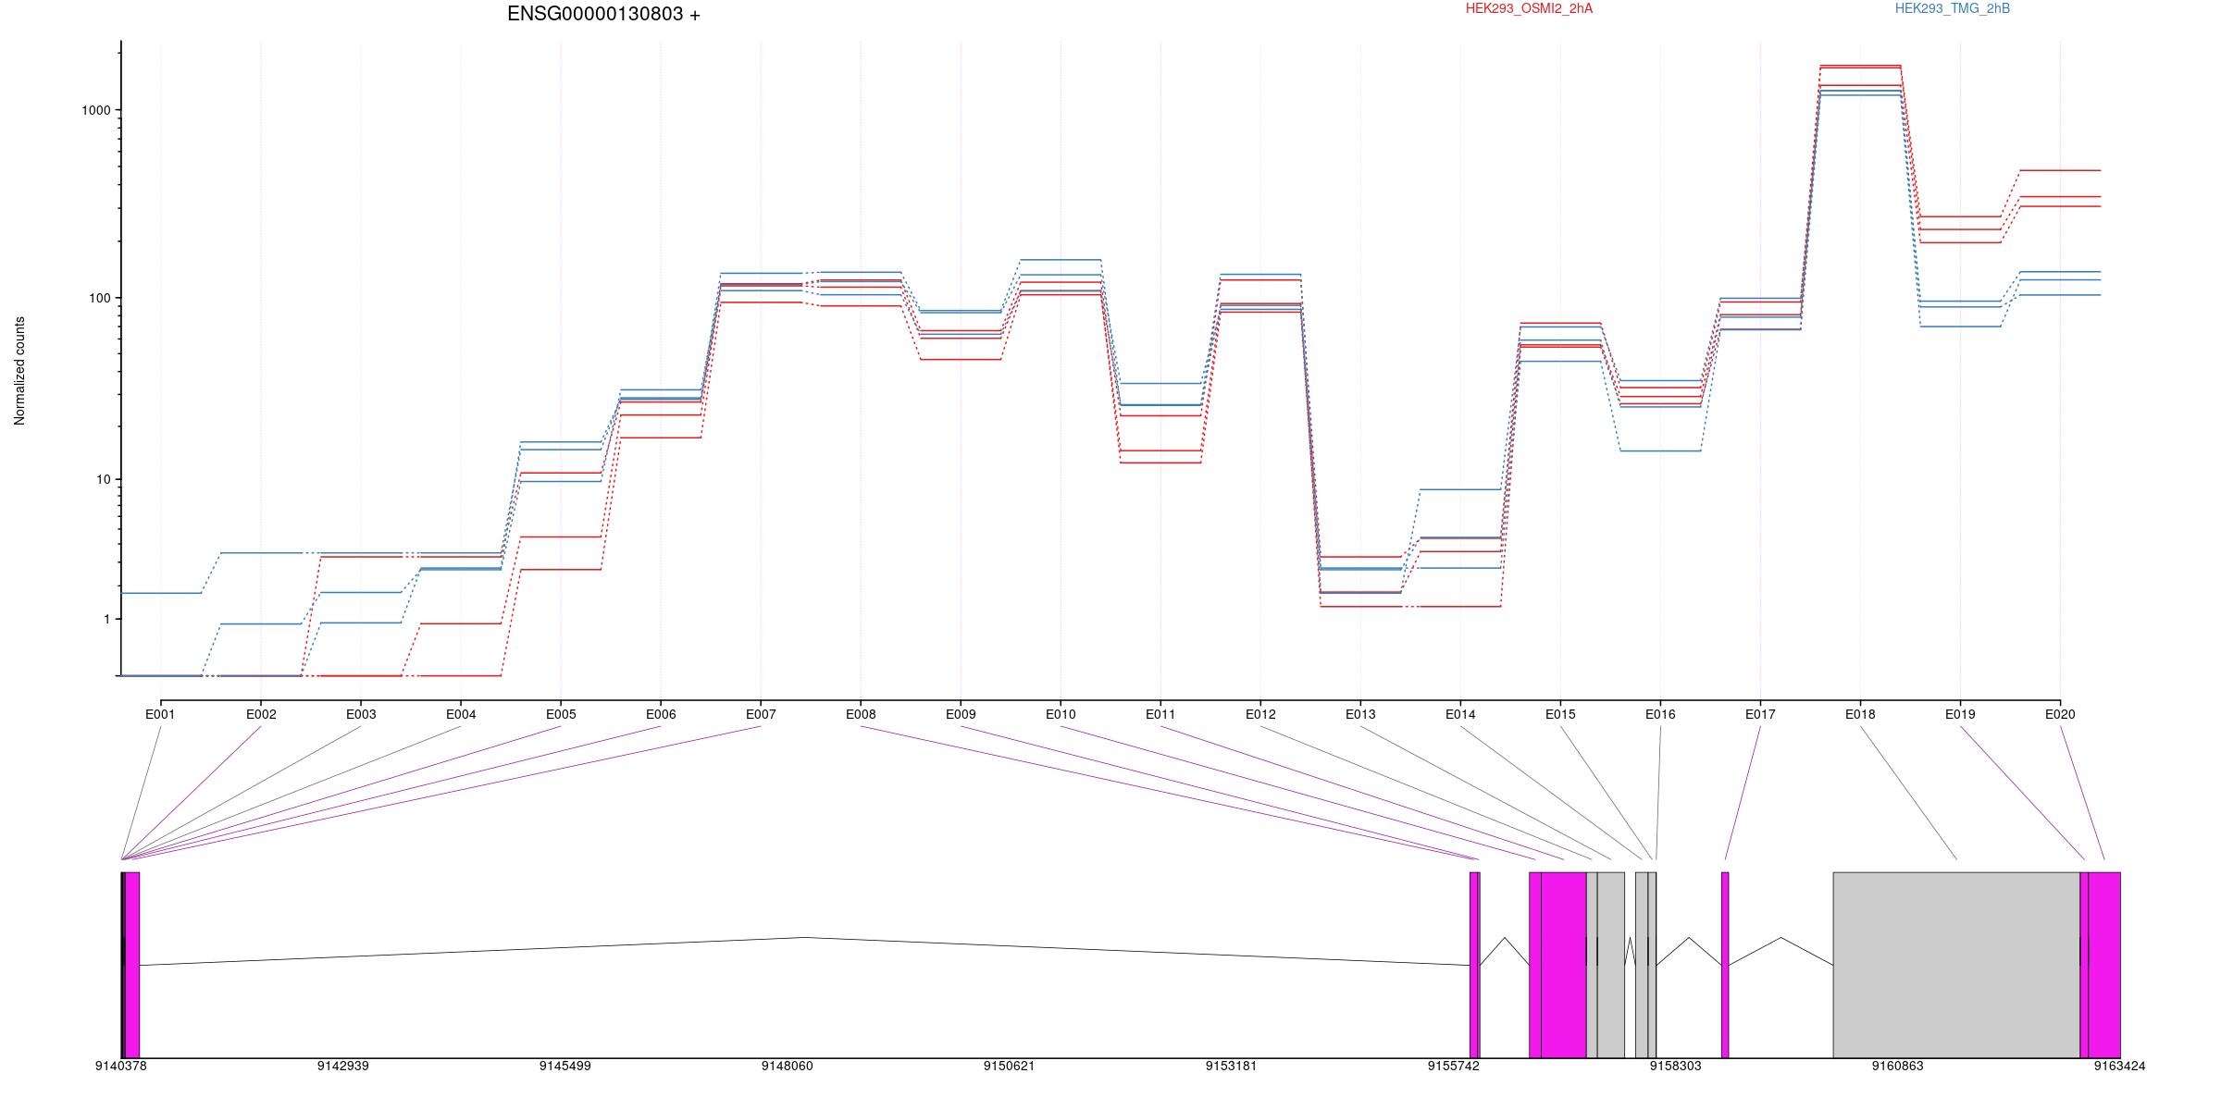Select exon label E012

click(x=1260, y=714)
